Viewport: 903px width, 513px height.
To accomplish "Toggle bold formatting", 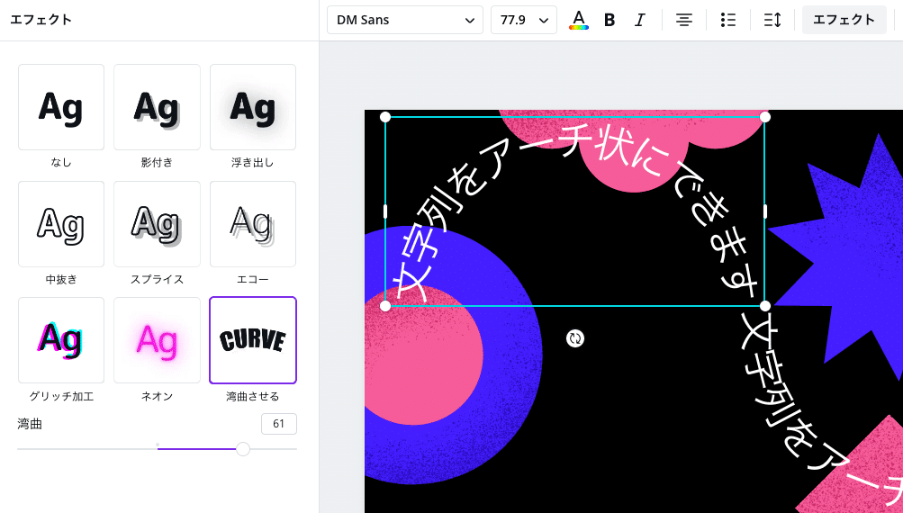I will point(610,20).
